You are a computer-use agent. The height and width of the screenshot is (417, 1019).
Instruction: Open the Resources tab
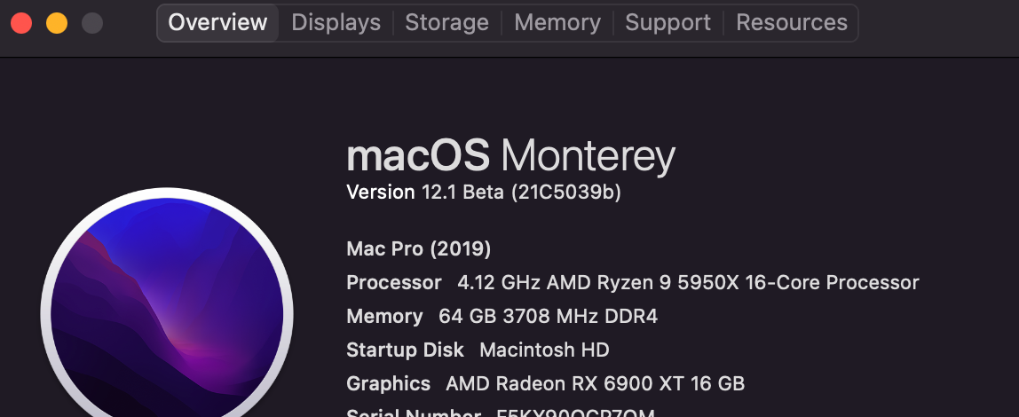click(x=791, y=23)
